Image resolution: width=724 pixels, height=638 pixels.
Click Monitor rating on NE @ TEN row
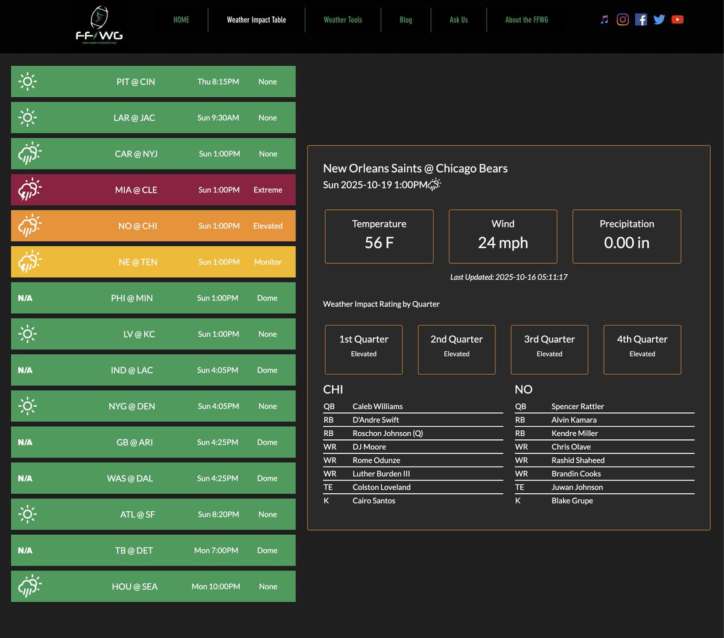pyautogui.click(x=268, y=262)
